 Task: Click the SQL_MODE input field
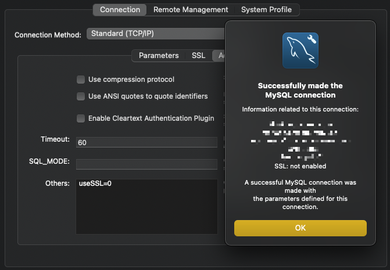[x=146, y=164]
